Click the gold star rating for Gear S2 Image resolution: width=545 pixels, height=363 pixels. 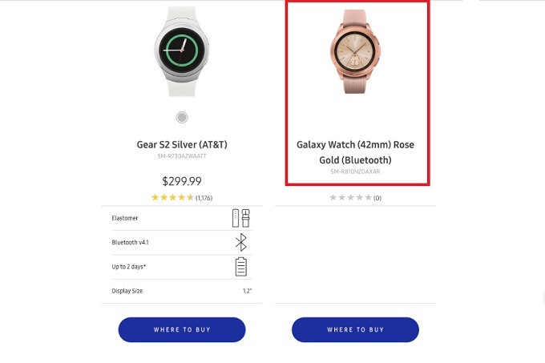coord(172,198)
